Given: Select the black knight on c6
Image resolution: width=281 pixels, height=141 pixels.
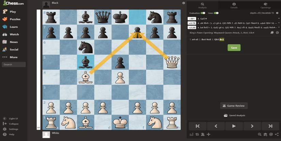Looking at the screenshot, I should click(85, 47).
